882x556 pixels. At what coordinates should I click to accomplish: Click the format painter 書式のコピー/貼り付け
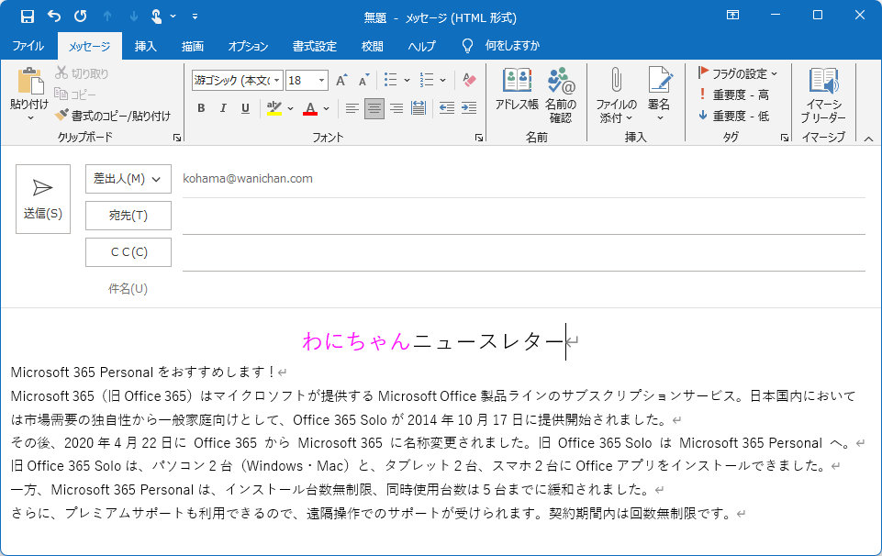click(x=113, y=116)
